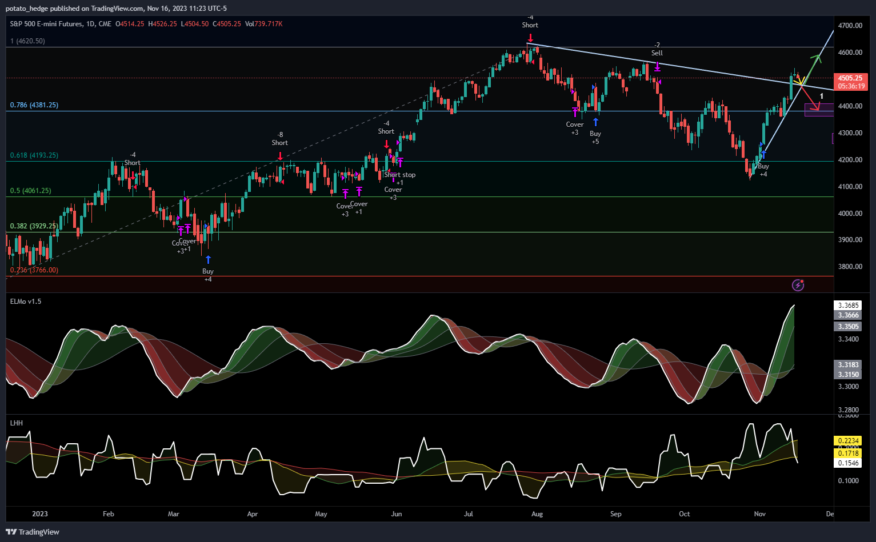Image resolution: width=876 pixels, height=542 pixels.
Task: Click the 4600.00 price axis label
Action: (850, 53)
